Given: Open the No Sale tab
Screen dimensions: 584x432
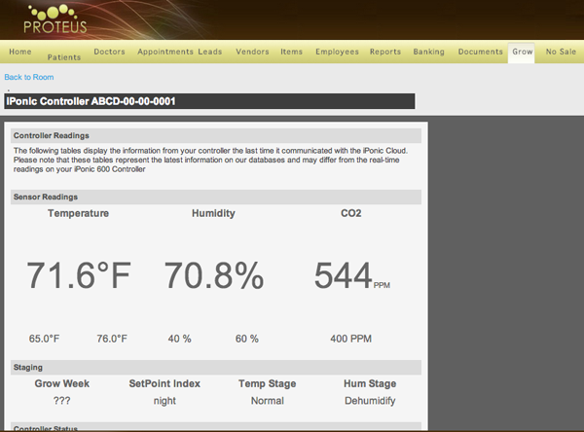Looking at the screenshot, I should pyautogui.click(x=561, y=52).
